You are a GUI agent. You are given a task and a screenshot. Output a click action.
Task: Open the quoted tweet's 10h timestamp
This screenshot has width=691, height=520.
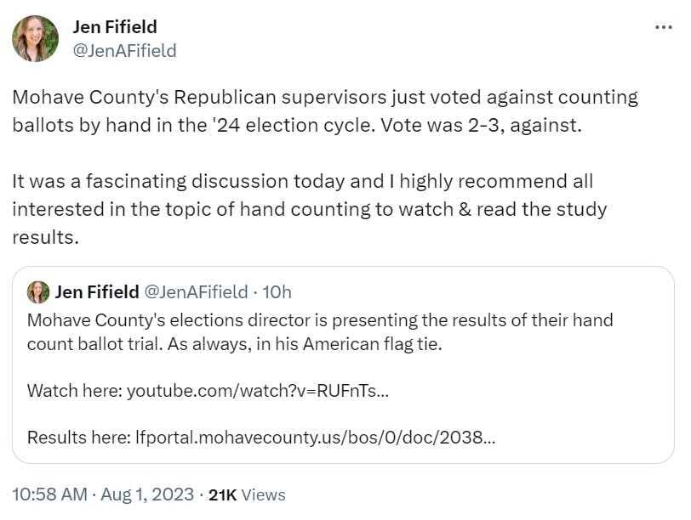pos(277,292)
